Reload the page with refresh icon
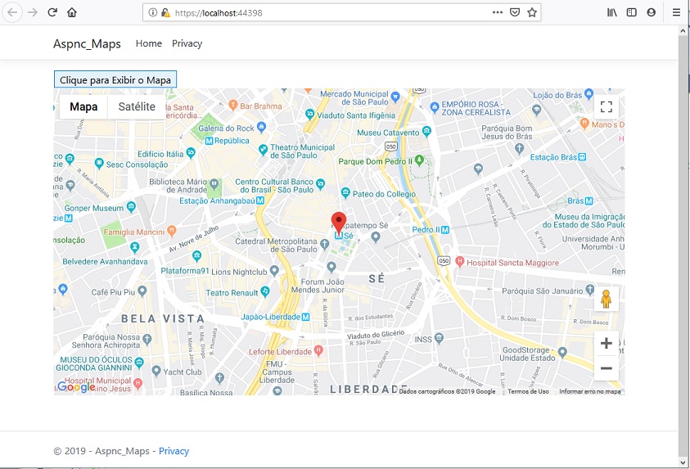 point(52,12)
